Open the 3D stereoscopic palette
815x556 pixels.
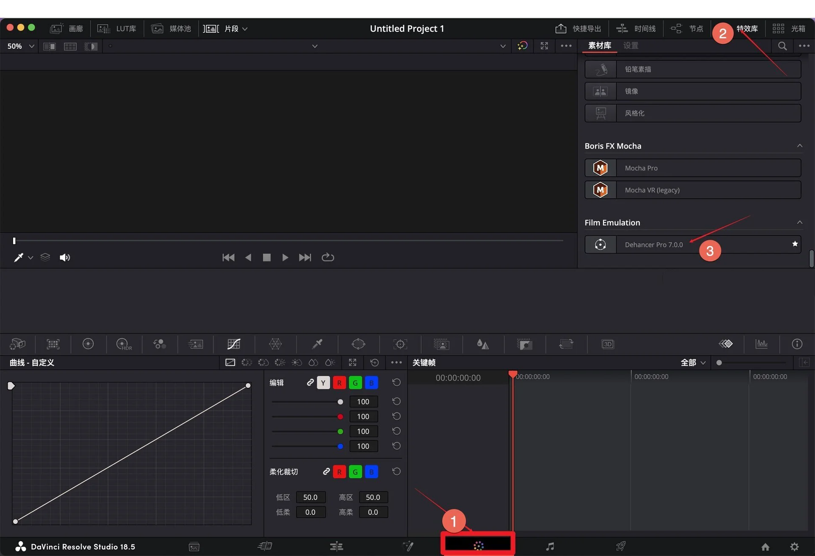click(607, 344)
